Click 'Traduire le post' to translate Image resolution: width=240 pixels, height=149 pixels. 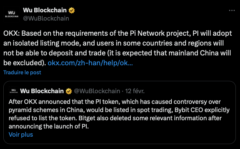pos(22,72)
